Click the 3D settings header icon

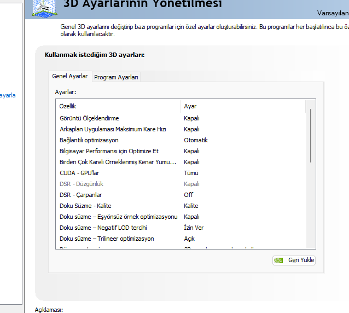tap(44, 8)
